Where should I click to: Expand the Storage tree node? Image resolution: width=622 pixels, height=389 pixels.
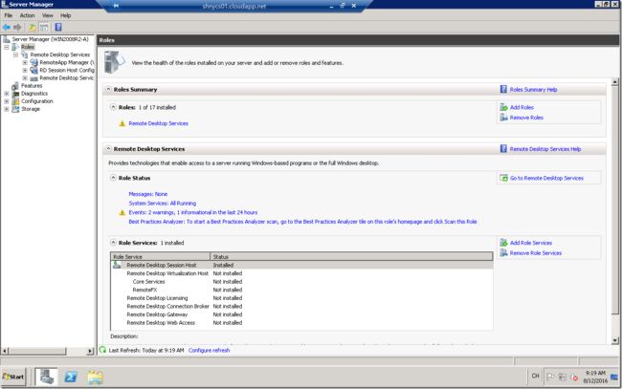(7, 109)
